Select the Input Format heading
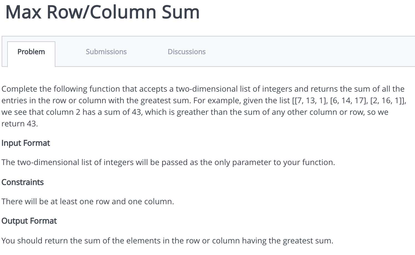The height and width of the screenshot is (255, 415). point(26,143)
